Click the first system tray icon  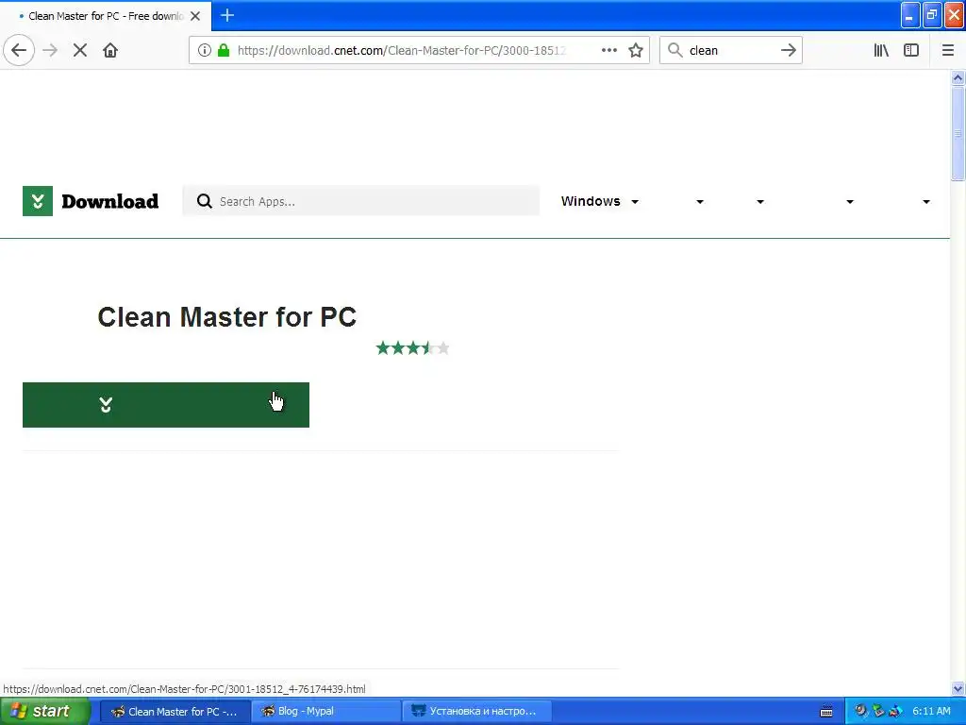[860, 711]
